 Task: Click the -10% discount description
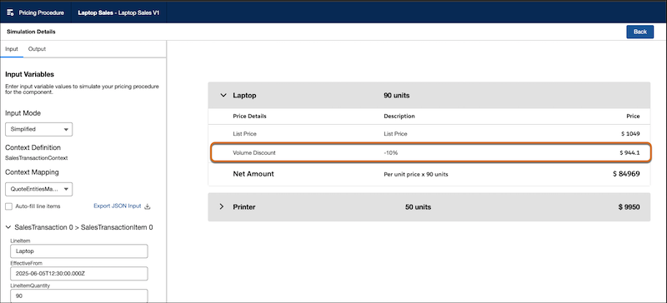(390, 152)
